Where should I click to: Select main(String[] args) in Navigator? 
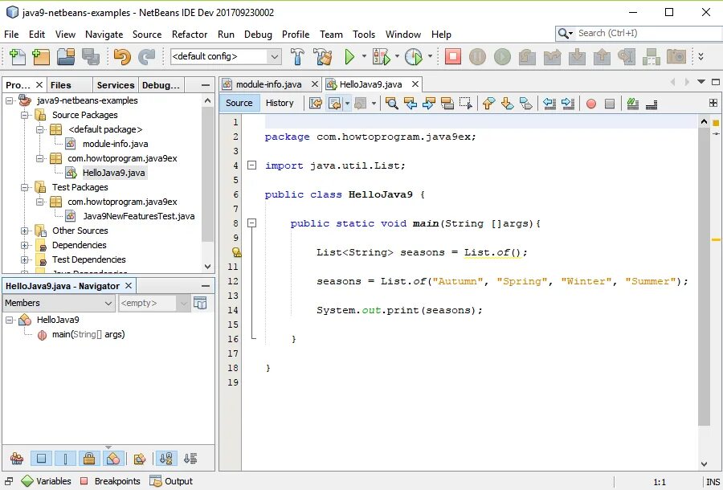tap(88, 335)
